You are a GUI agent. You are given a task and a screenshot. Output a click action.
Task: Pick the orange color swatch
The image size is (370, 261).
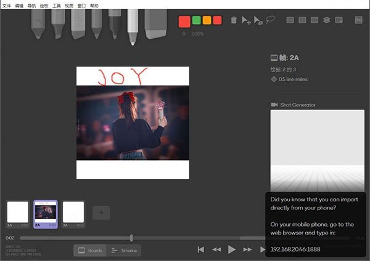tap(207, 20)
